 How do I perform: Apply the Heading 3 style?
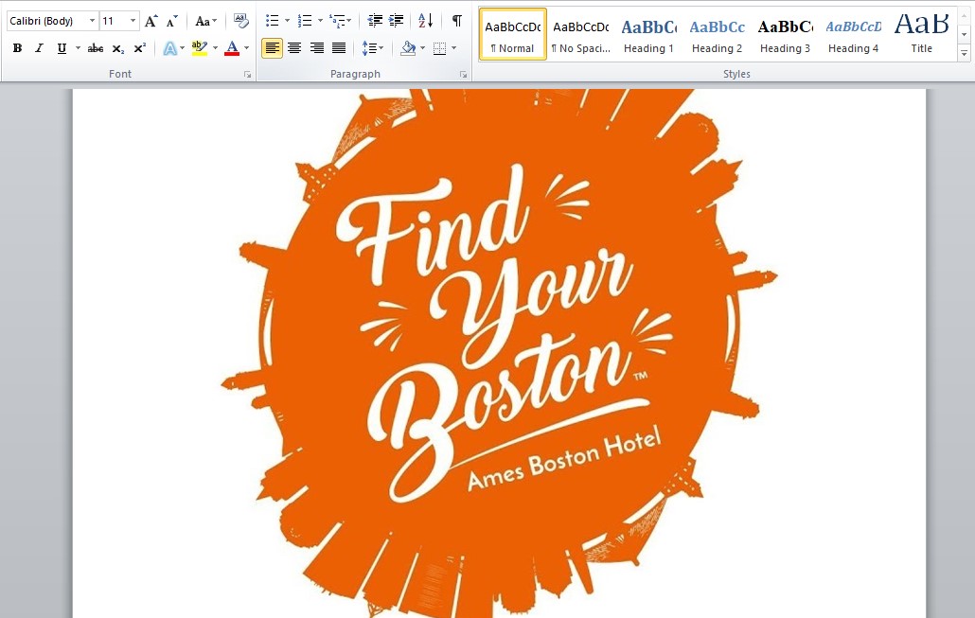point(785,34)
